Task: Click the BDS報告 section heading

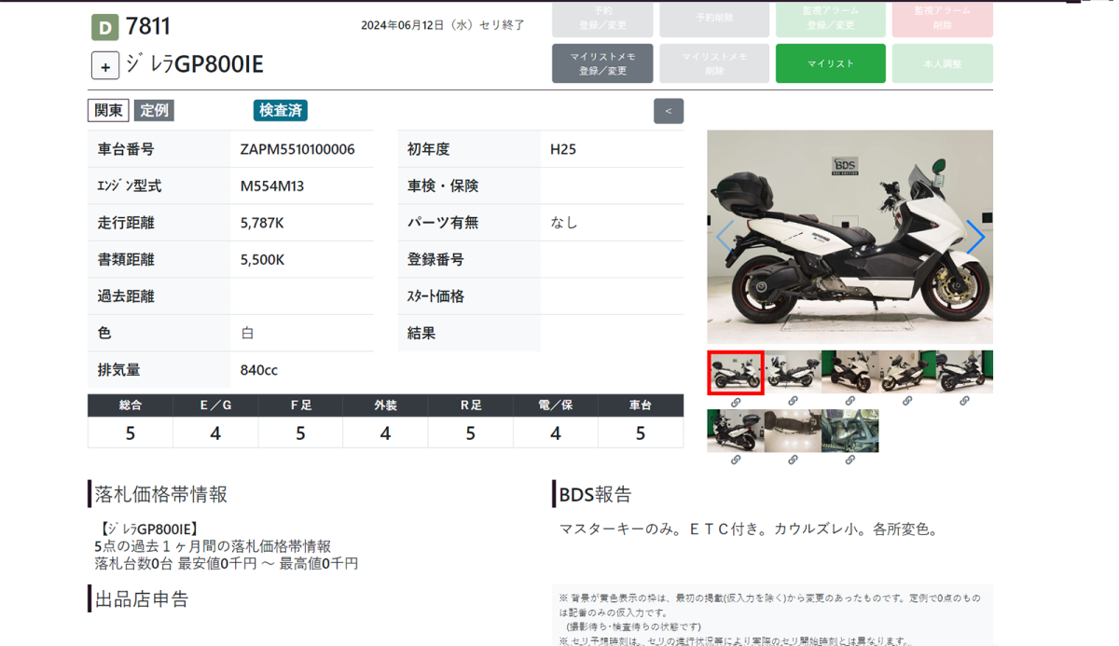Action: (595, 494)
